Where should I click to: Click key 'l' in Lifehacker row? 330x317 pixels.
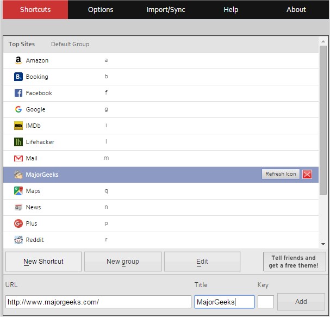click(x=106, y=141)
